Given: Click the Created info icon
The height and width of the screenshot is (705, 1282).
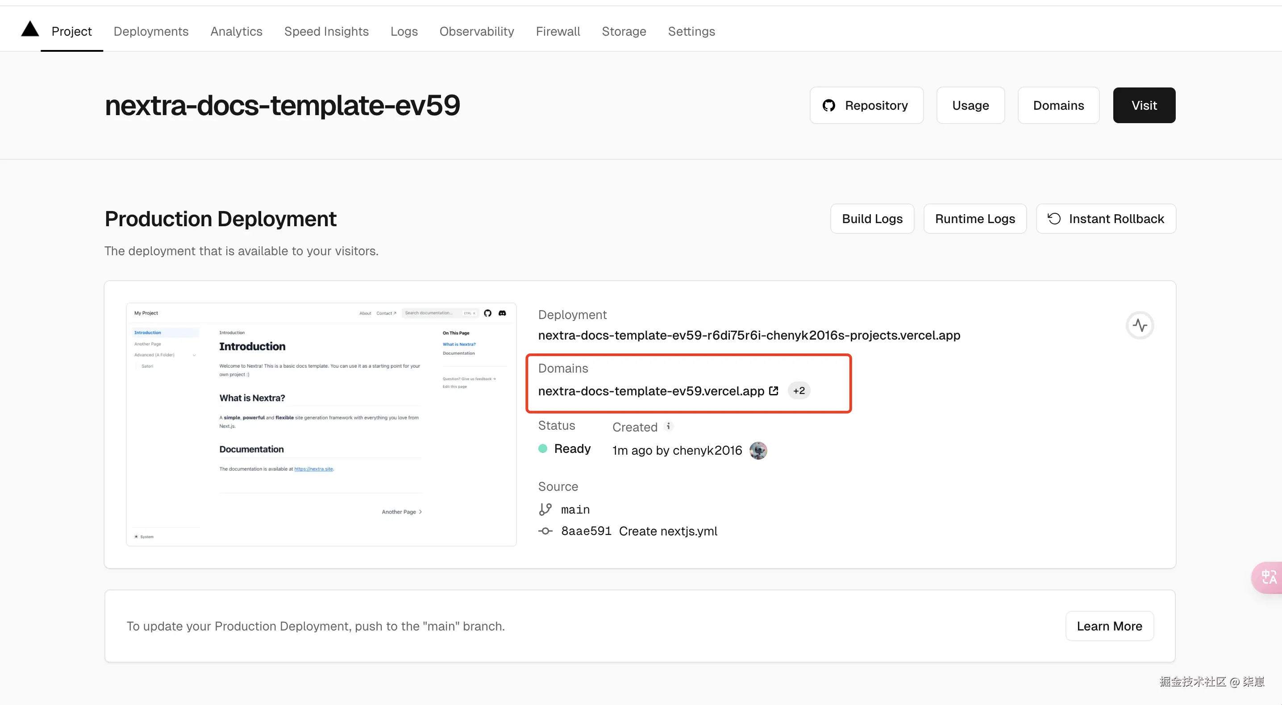Looking at the screenshot, I should [668, 426].
